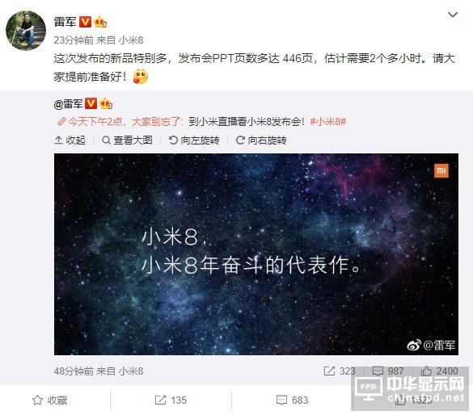Open the 雷军 username link at top

(65, 22)
